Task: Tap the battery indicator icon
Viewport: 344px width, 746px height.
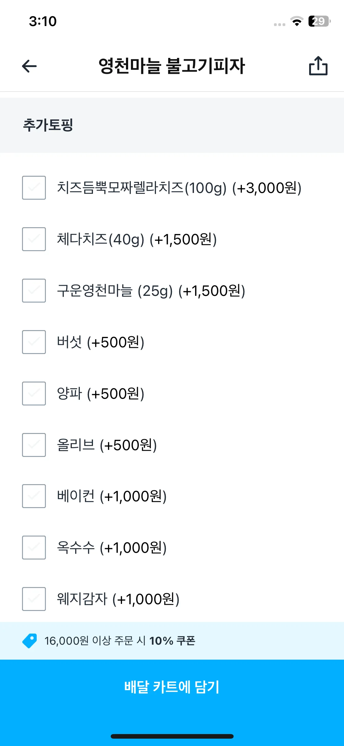Action: tap(320, 21)
